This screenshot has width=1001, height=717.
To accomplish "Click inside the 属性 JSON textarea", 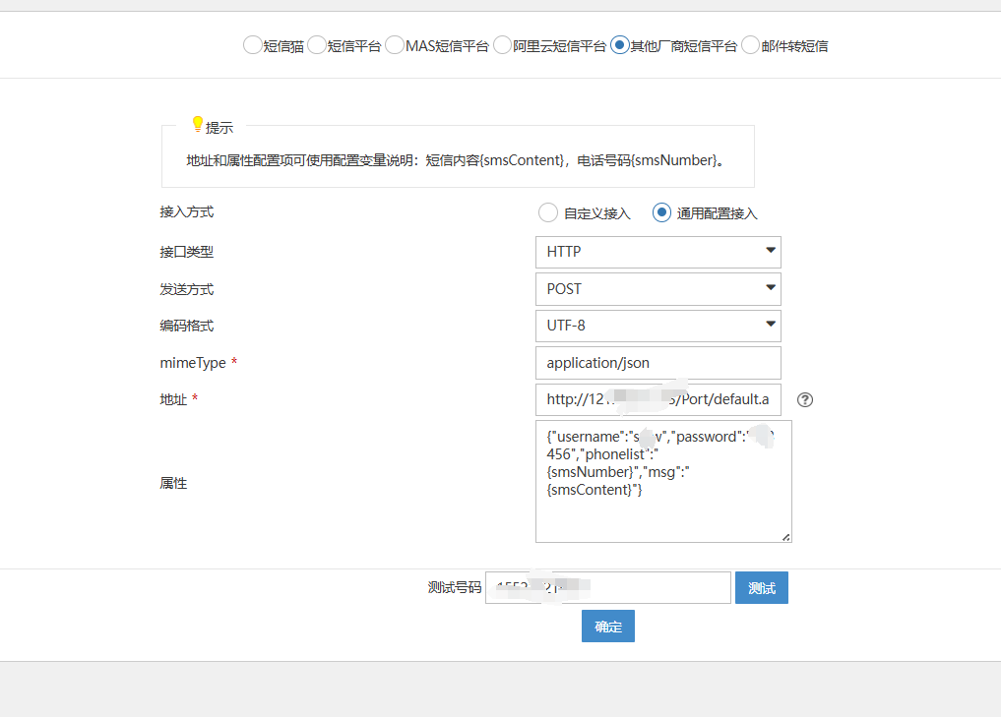I will point(663,481).
